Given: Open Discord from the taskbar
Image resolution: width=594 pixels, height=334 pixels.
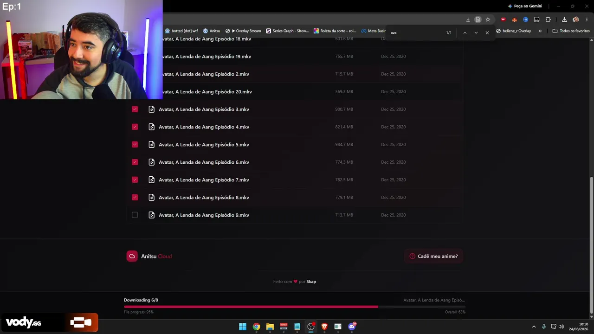Looking at the screenshot, I should coord(352,327).
